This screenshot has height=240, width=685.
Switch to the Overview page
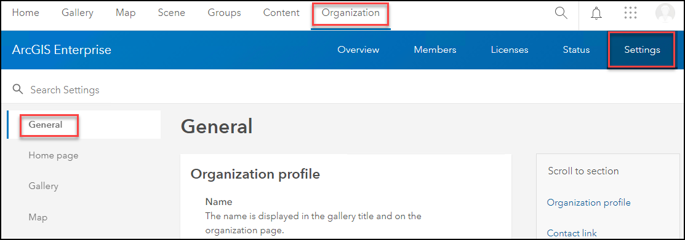[358, 50]
